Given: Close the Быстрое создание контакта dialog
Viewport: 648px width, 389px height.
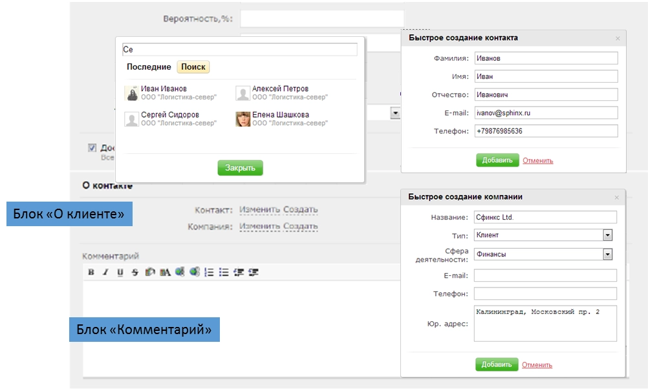Looking at the screenshot, I should point(618,38).
